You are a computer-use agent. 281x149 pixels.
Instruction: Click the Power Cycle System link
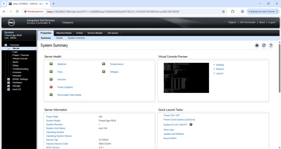(x=179, y=120)
